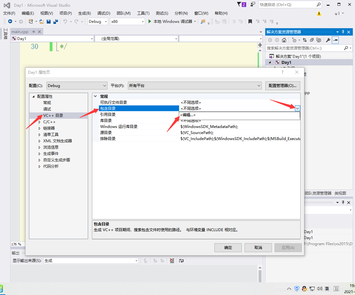Select Day1 project in Solution Explorer
Screen dimensions: 355x295
pos(286,62)
